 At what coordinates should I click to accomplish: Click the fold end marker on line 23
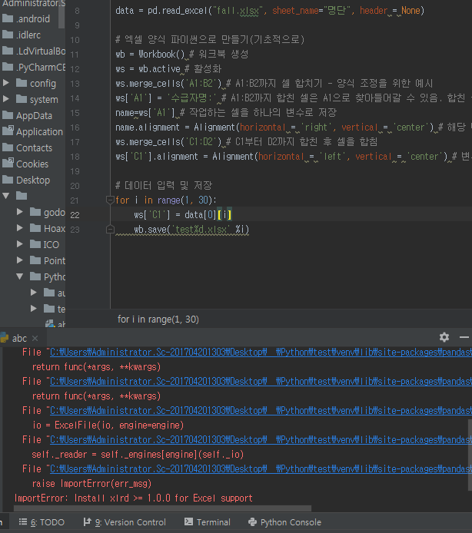pyautogui.click(x=109, y=230)
